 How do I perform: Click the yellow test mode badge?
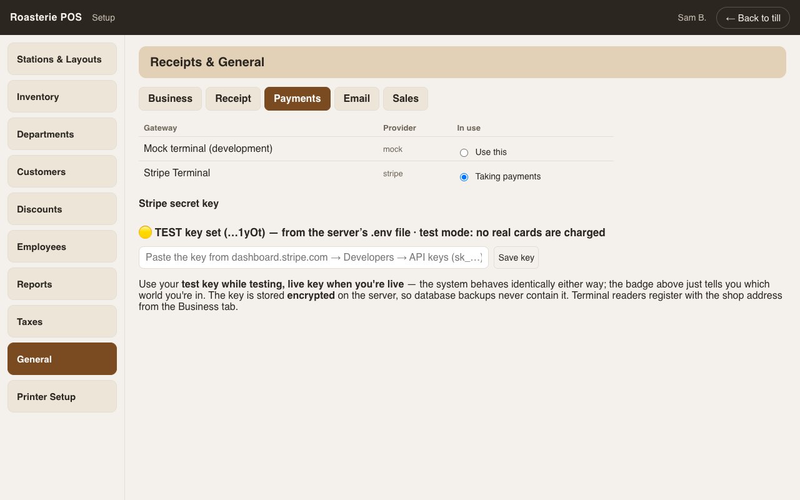145,232
